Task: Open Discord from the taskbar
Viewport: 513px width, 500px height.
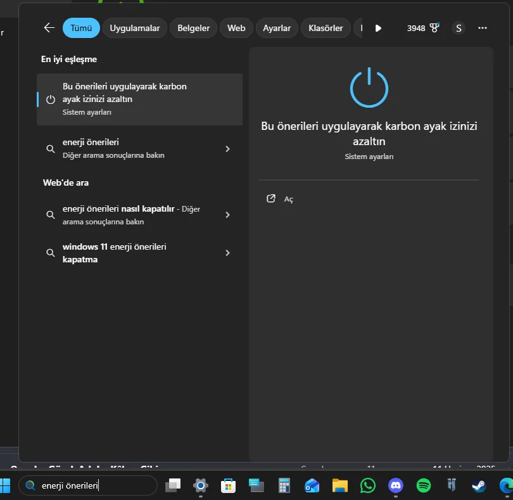Action: pyautogui.click(x=396, y=486)
